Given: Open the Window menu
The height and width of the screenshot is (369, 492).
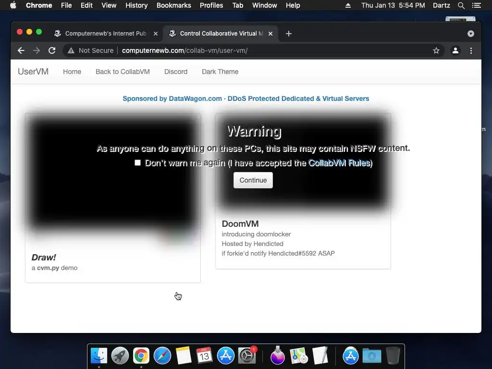Looking at the screenshot, I should pos(265,5).
